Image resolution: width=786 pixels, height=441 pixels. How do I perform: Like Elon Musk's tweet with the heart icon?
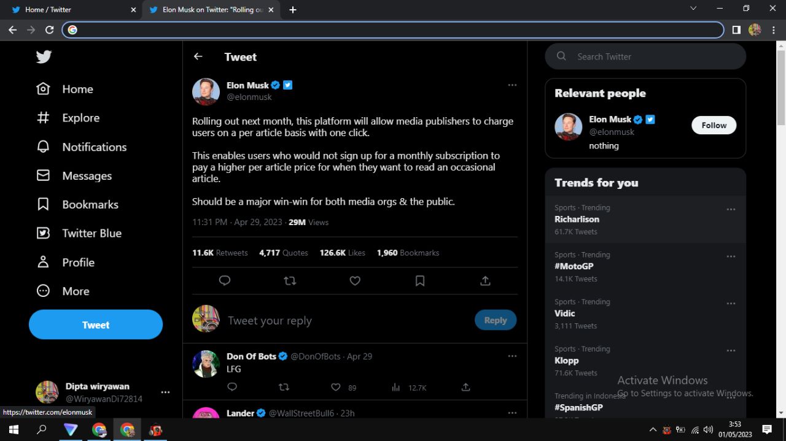(x=355, y=280)
